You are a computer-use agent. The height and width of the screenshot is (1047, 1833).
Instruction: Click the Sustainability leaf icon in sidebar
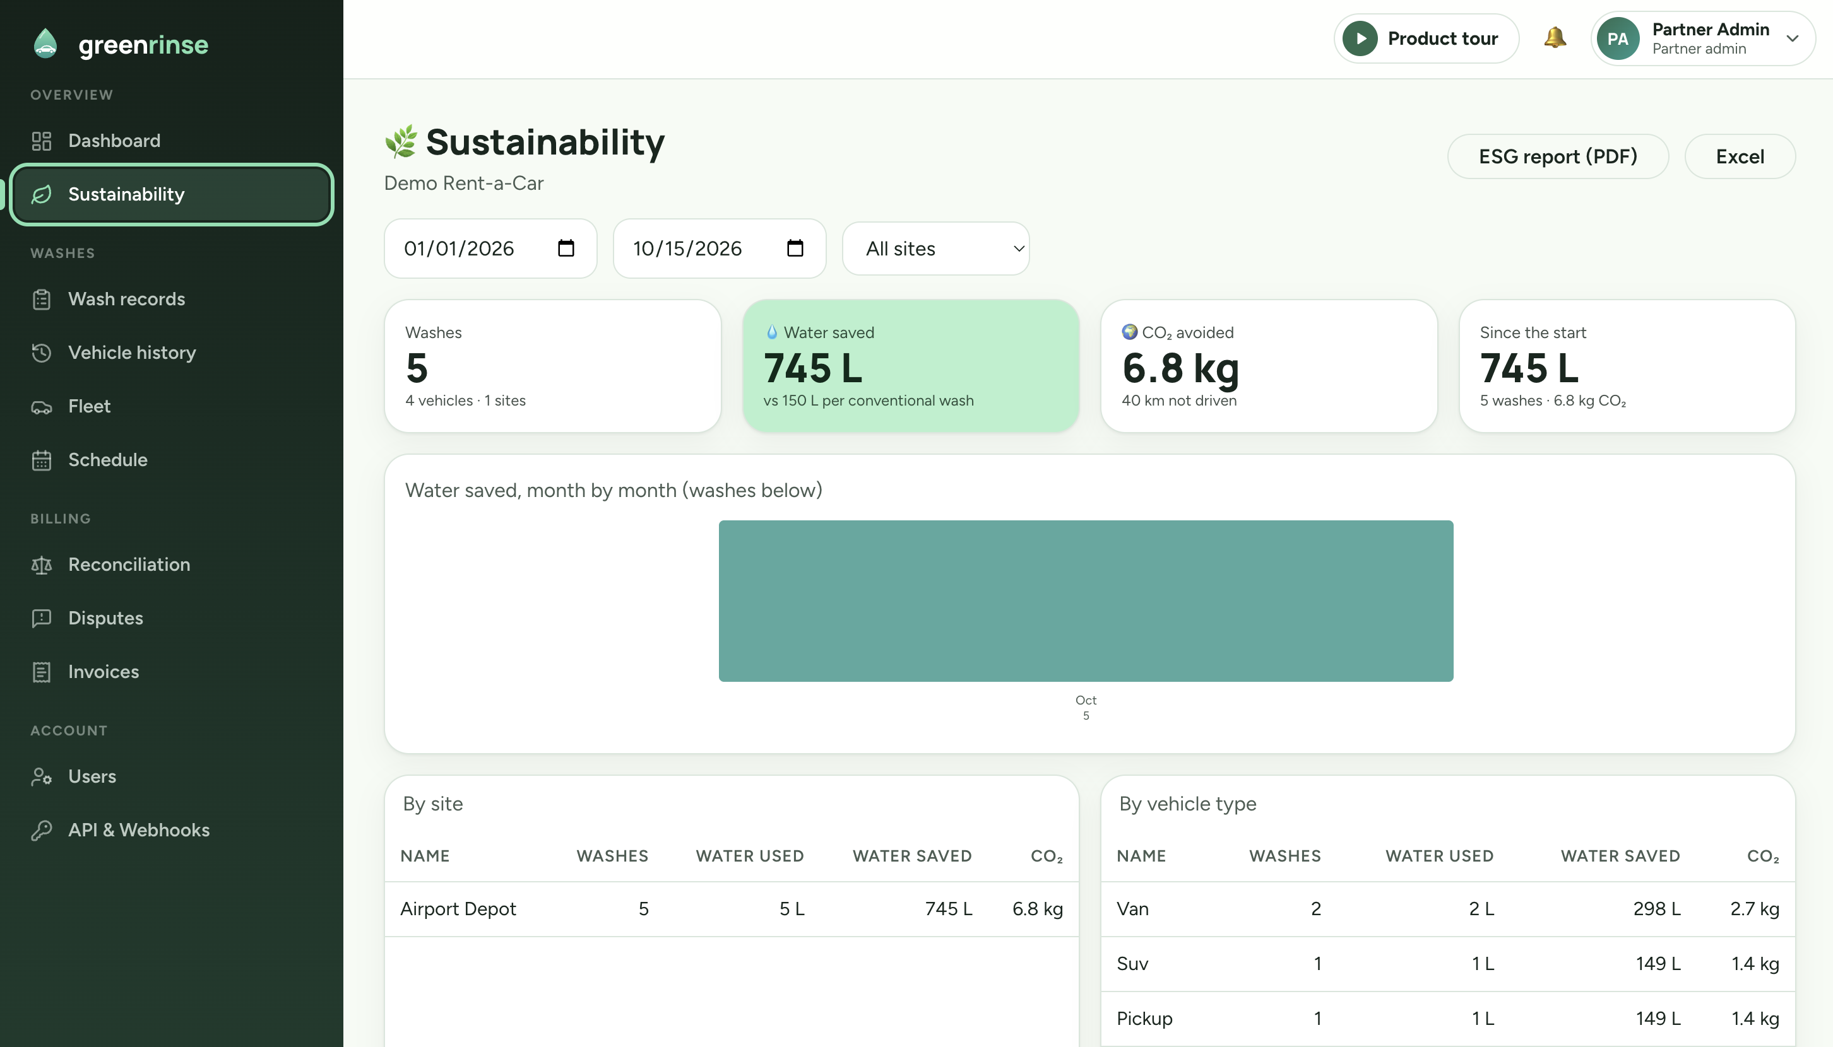click(x=42, y=194)
